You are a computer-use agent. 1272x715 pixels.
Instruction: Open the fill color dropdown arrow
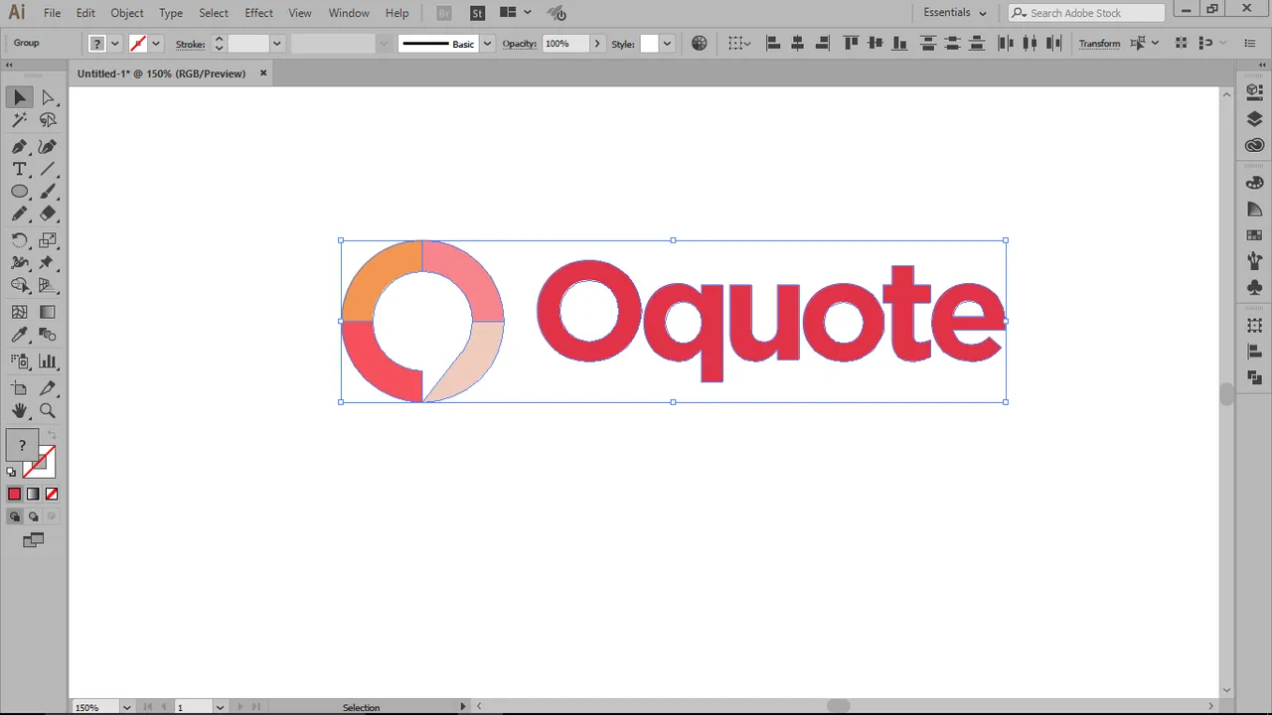coord(115,44)
